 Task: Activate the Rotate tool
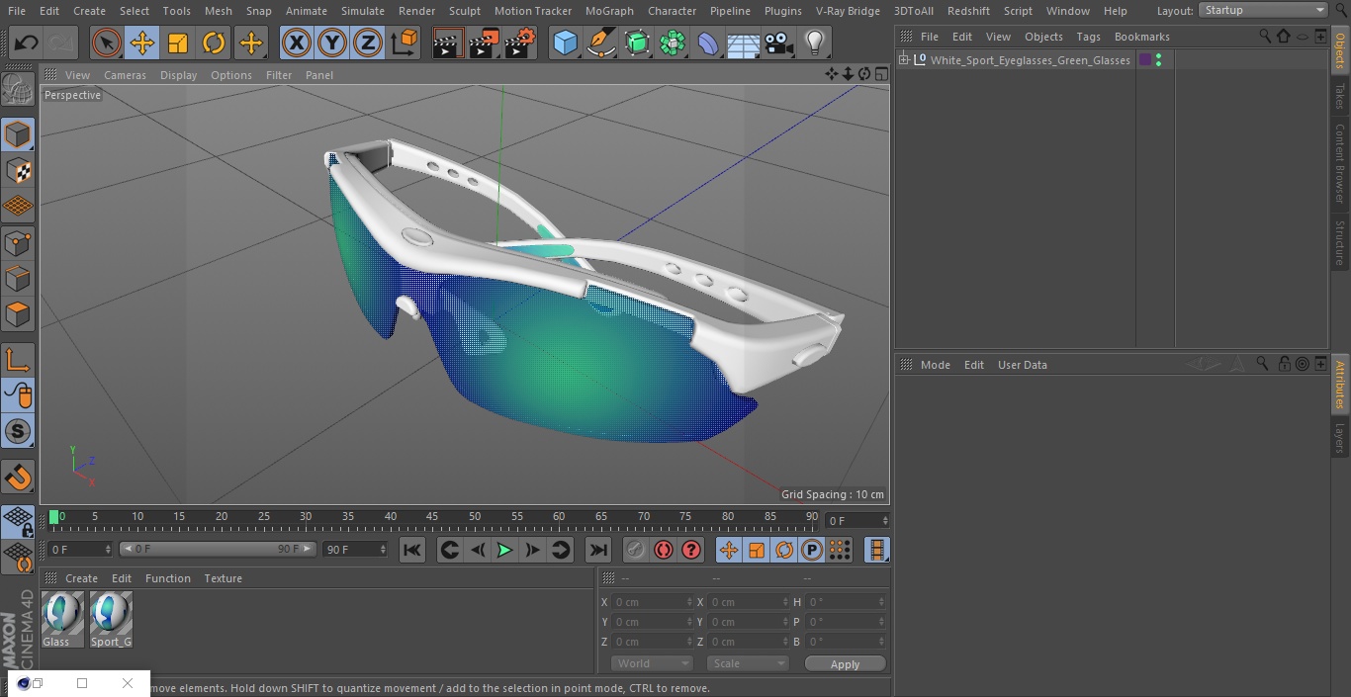(x=214, y=44)
